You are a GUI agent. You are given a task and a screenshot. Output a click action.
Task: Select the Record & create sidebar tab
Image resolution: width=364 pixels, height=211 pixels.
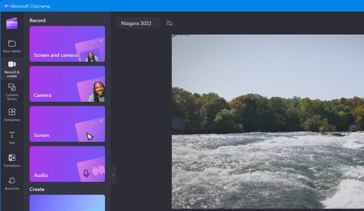click(x=12, y=69)
